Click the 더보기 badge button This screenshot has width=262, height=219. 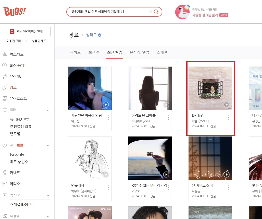click(x=223, y=15)
